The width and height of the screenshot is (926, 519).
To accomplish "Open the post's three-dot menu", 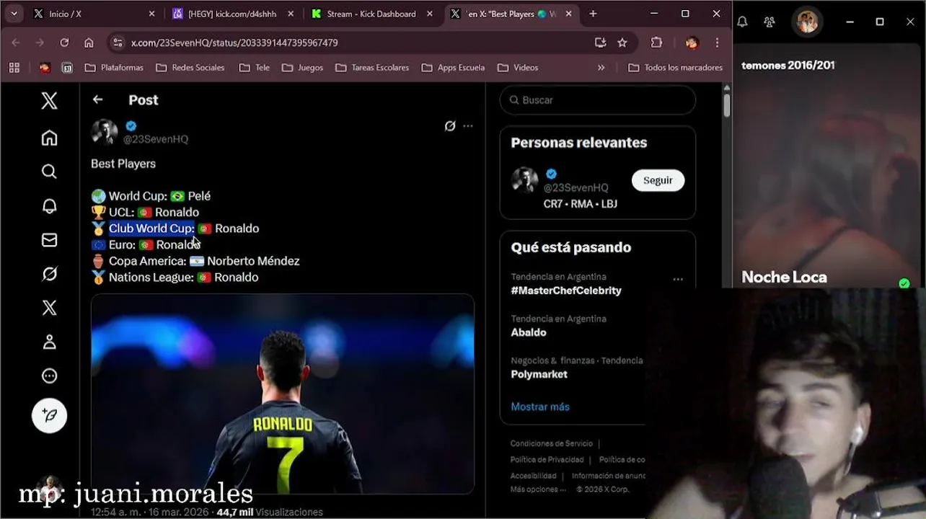I will tap(468, 126).
